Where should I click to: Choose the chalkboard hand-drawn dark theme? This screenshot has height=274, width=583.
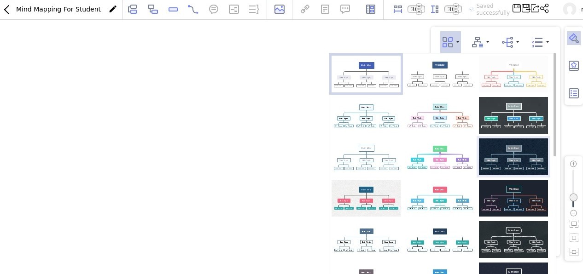tap(513, 240)
